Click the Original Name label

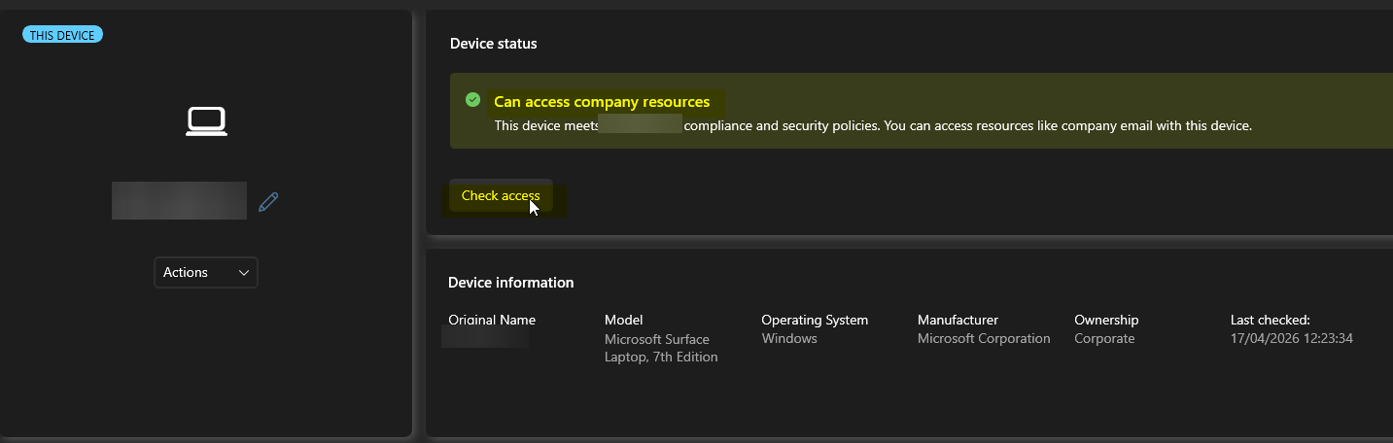492,320
